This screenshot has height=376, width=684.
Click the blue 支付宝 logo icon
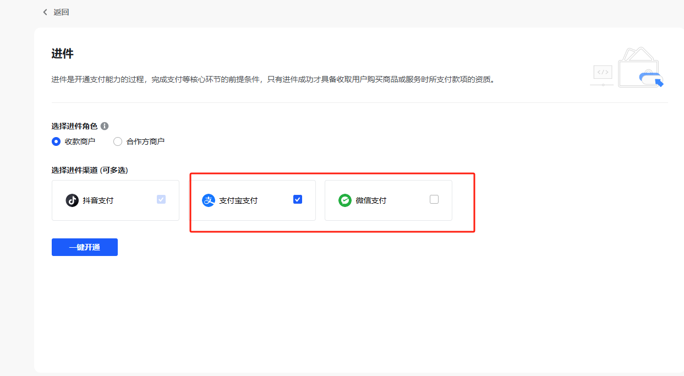(x=209, y=200)
